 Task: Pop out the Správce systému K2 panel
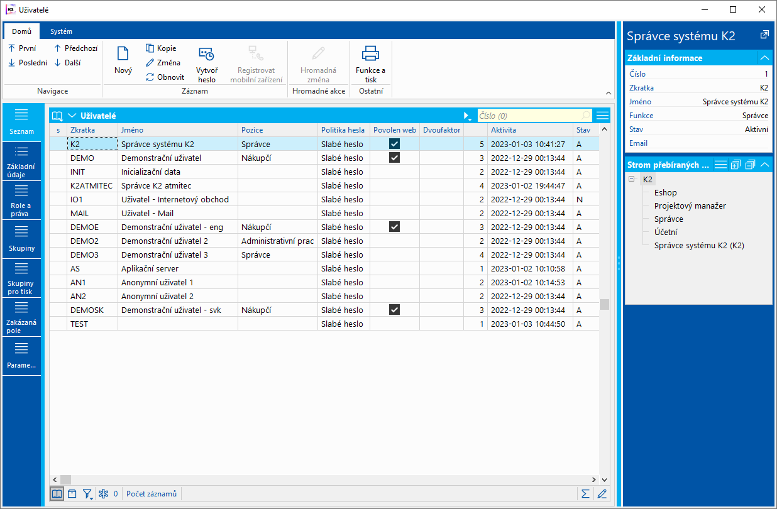pyautogui.click(x=764, y=35)
